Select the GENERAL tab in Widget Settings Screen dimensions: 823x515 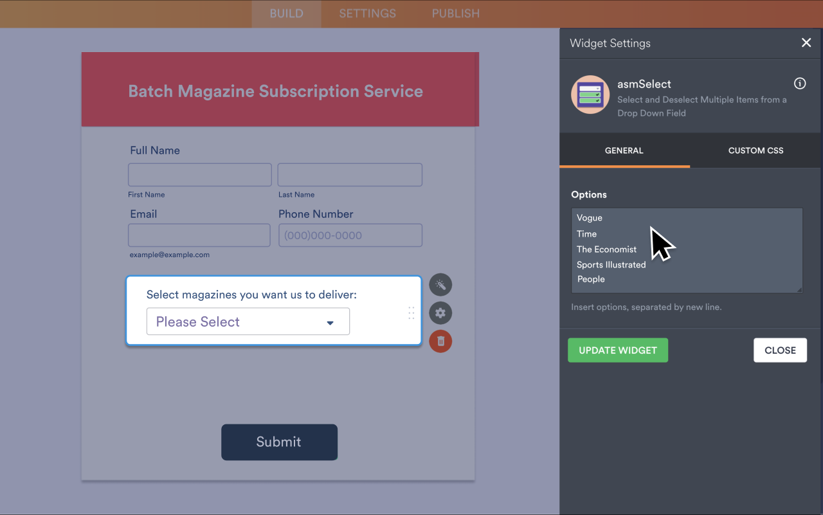coord(624,150)
